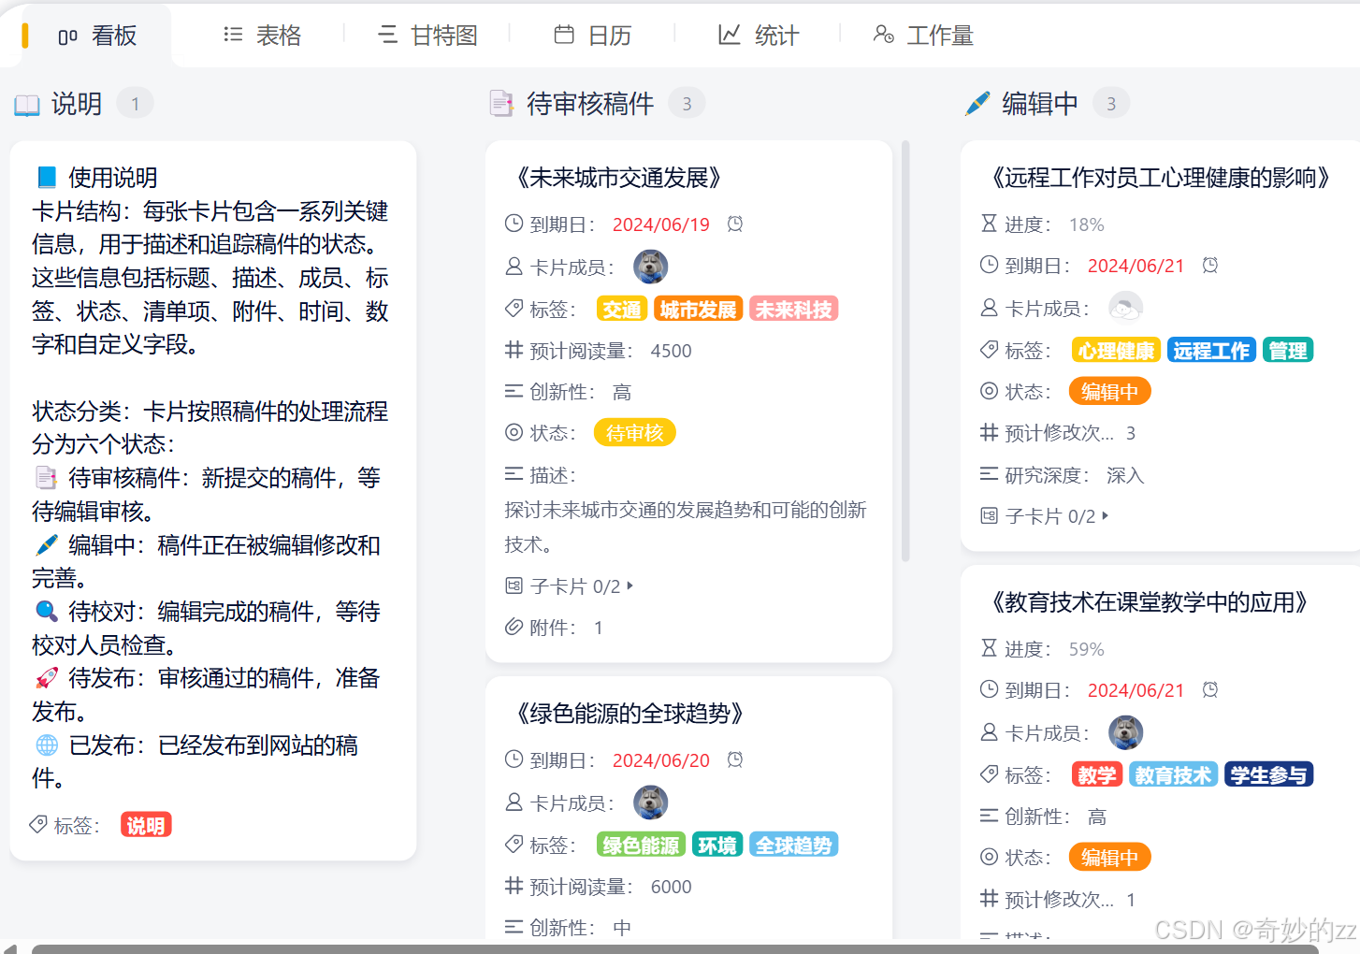This screenshot has height=954, width=1360.
Task: Click alarm icon in 教育技术 card due date
Action: click(x=1210, y=689)
